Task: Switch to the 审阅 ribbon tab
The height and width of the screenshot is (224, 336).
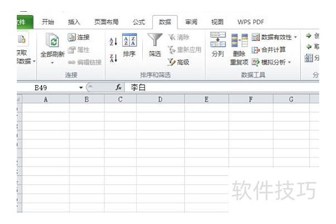Action: coord(191,22)
